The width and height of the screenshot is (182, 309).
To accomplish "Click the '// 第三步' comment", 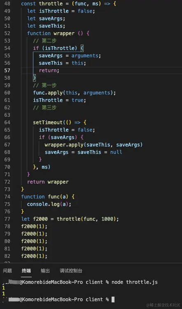I will click(44, 108).
